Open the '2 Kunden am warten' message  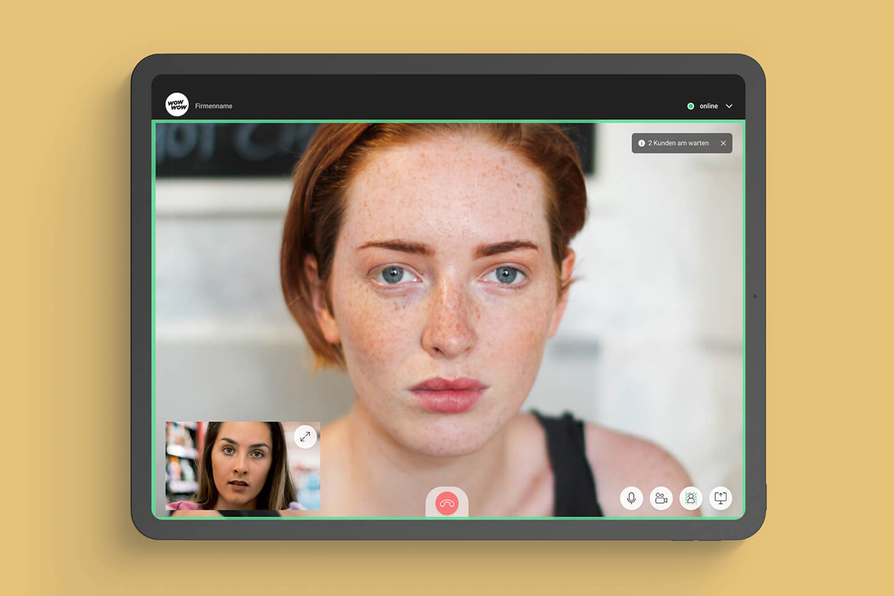click(x=678, y=143)
